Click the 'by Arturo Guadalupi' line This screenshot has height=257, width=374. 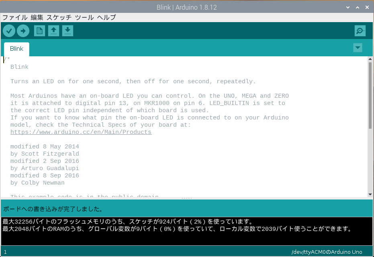45,169
